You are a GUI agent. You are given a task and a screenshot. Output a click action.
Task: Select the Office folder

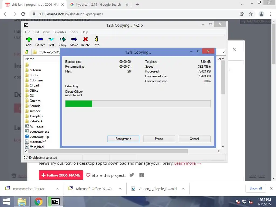tap(32, 91)
